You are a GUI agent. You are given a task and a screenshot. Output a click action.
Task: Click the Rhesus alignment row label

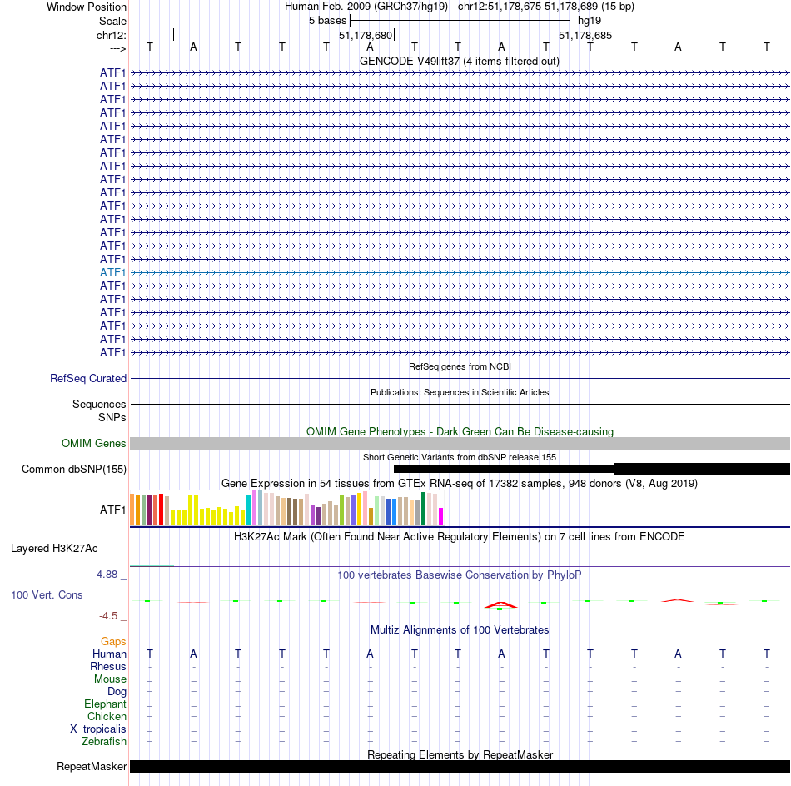click(x=108, y=667)
